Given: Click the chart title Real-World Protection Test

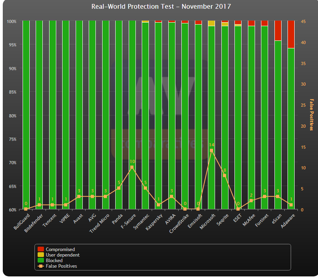Looking at the screenshot, I should 161,6.
